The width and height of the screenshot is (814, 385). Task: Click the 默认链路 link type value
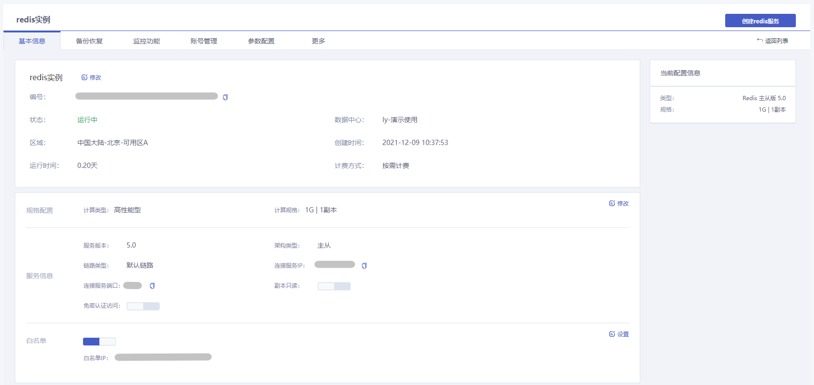pos(140,265)
